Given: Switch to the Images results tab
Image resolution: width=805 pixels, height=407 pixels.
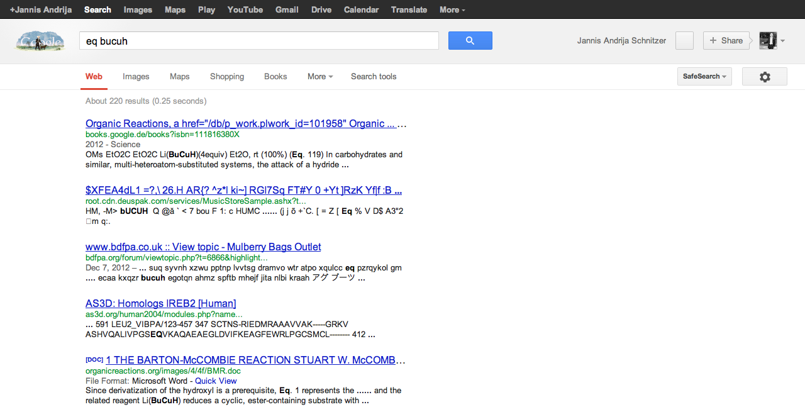Looking at the screenshot, I should coord(136,77).
